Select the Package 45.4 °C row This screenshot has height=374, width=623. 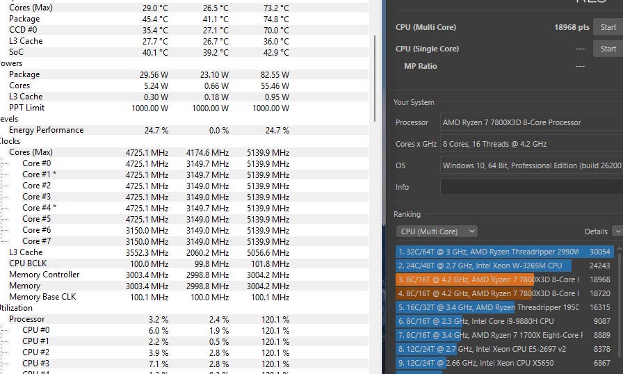(184, 19)
